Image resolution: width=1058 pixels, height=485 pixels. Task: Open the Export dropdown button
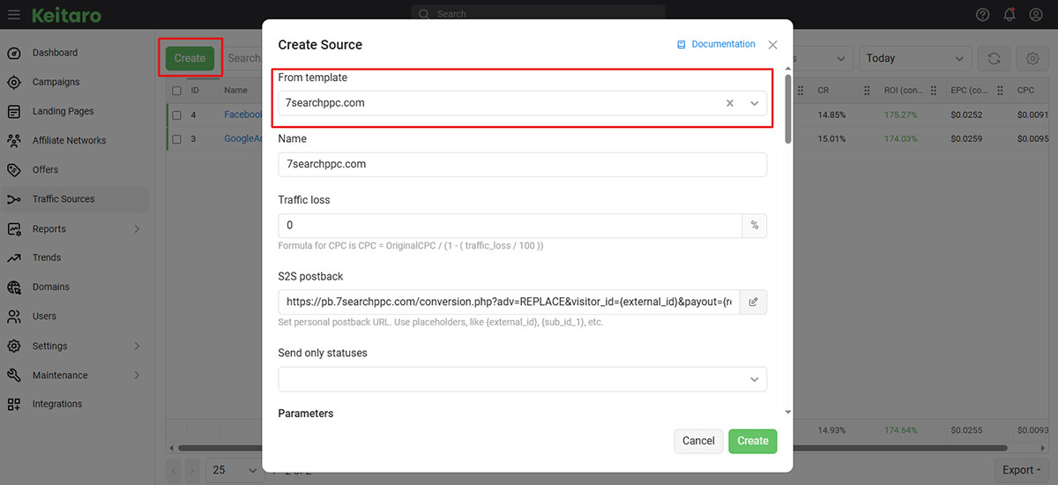pos(1022,470)
